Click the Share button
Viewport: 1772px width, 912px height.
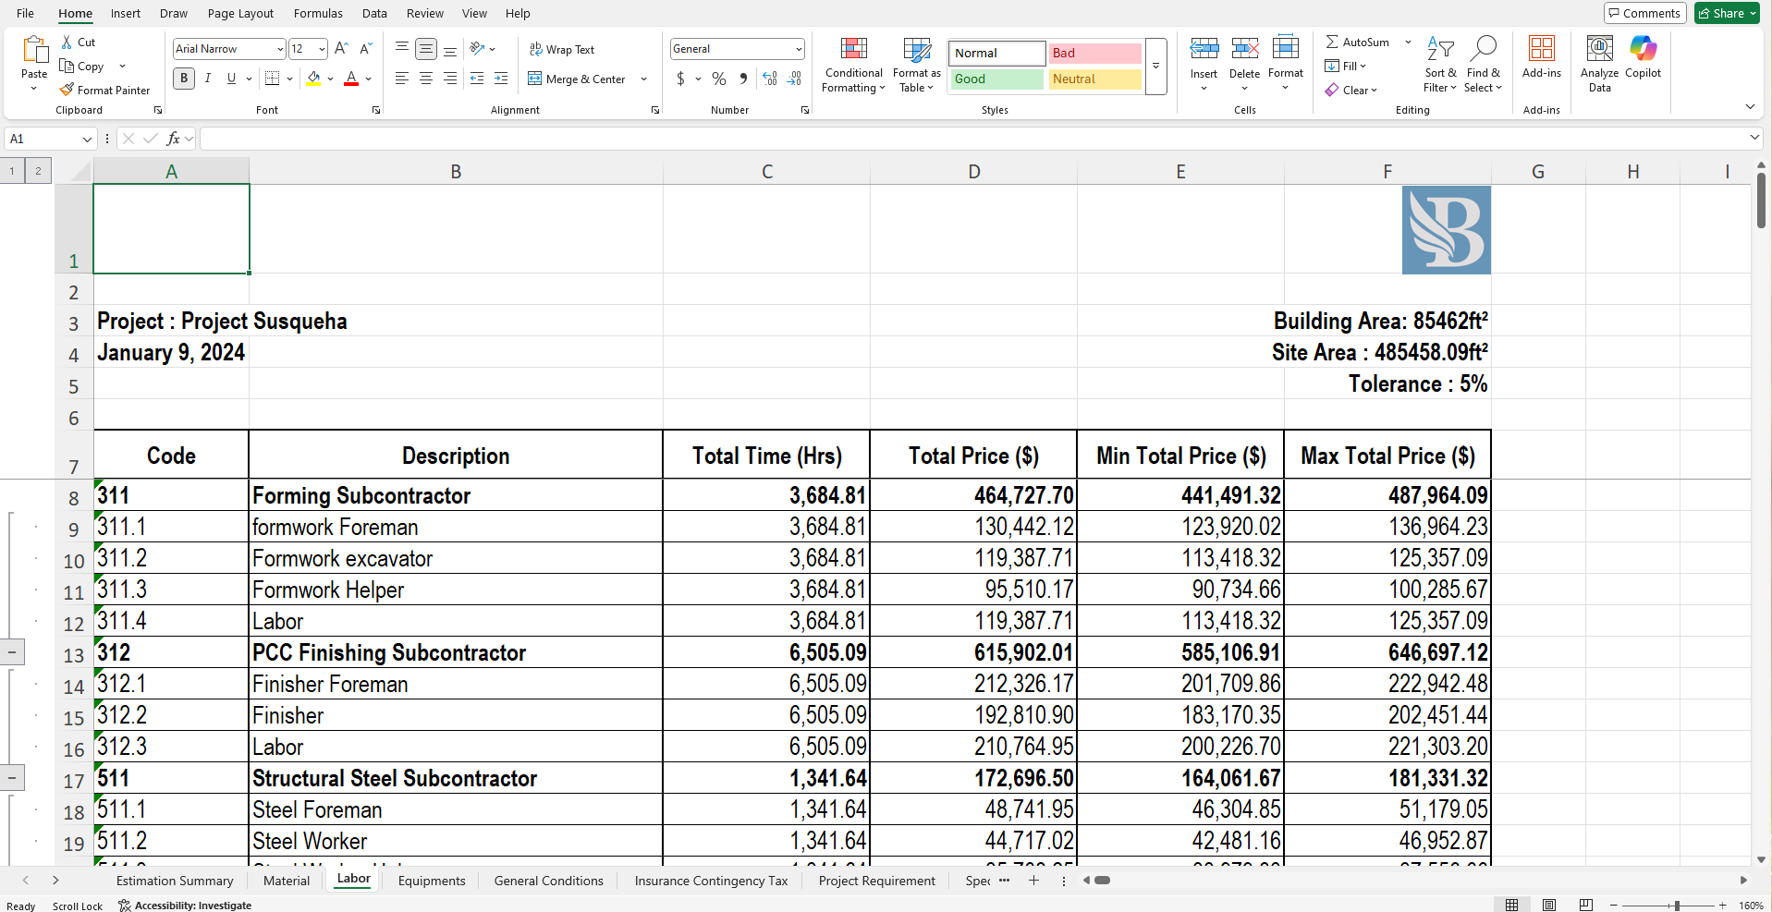1728,13
